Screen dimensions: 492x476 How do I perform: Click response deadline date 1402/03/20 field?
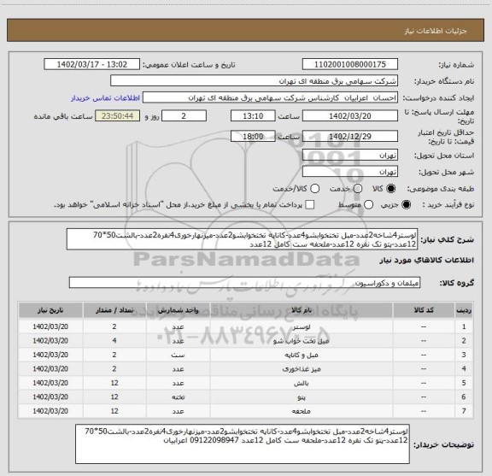tap(350, 116)
